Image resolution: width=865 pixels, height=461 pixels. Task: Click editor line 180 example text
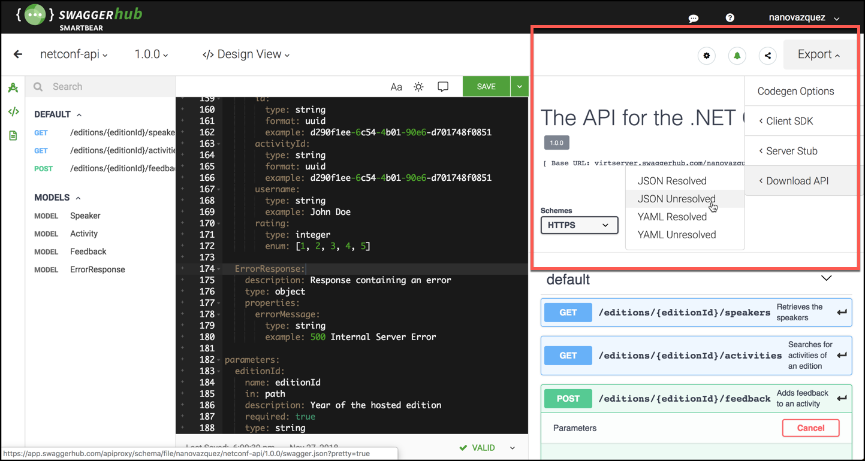pyautogui.click(x=350, y=337)
